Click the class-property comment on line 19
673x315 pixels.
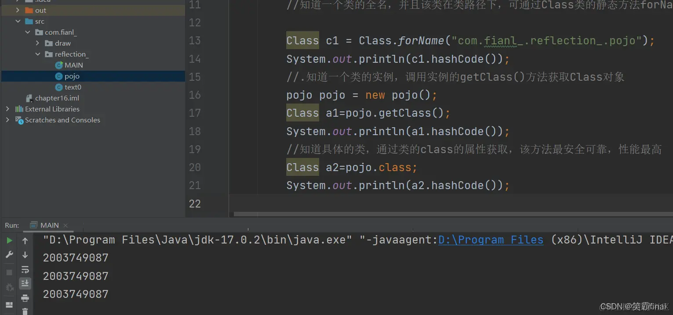pyautogui.click(x=474, y=150)
